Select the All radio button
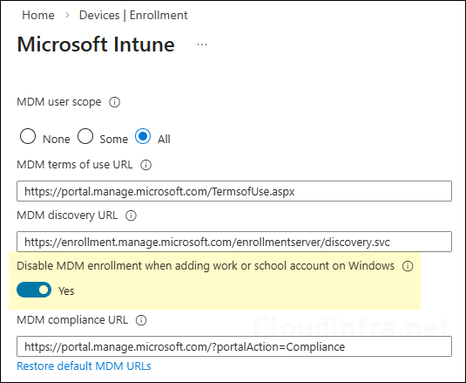 point(143,137)
